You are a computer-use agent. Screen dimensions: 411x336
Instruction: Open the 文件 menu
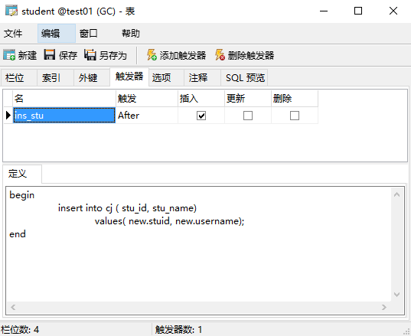(13, 33)
